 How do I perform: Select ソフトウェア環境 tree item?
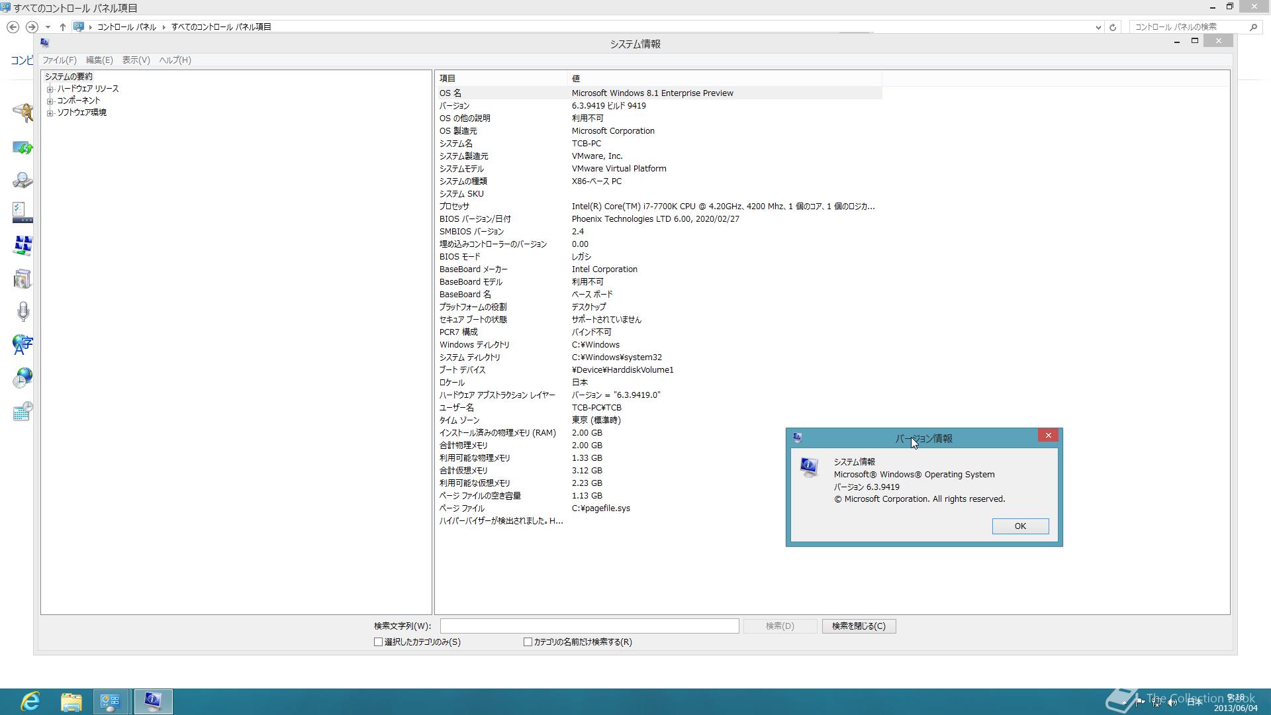click(81, 113)
